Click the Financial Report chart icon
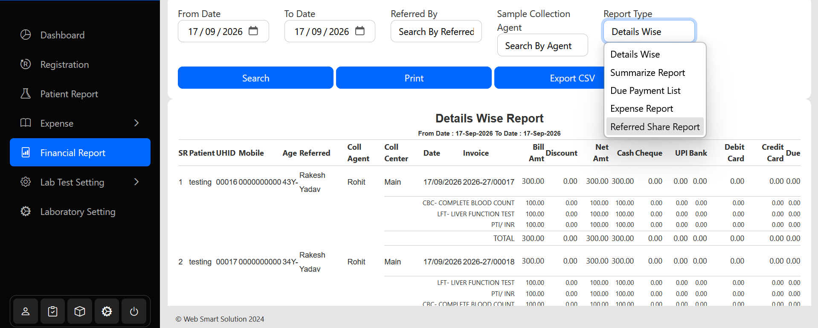818x328 pixels. (26, 152)
